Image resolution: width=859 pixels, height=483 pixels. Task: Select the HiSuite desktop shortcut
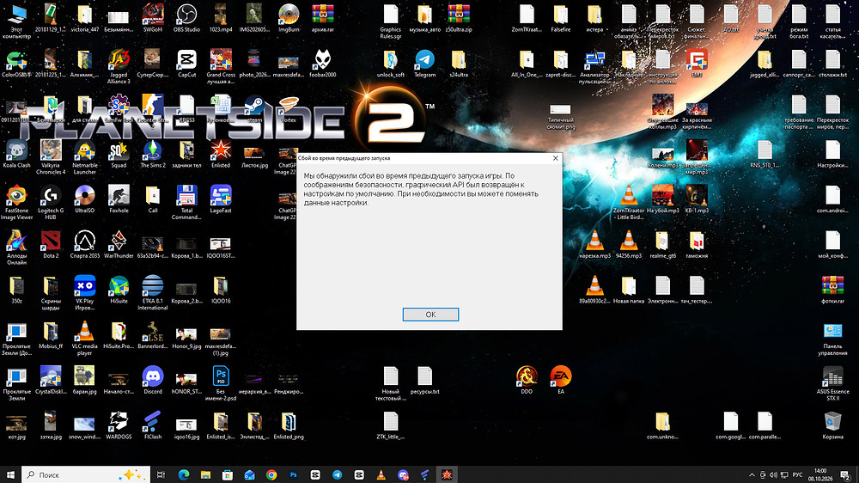119,290
